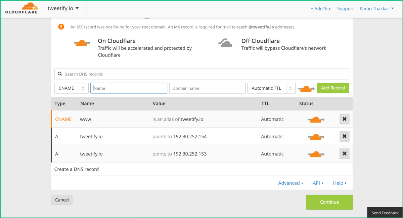Click the www name cell
Screen dimensions: 403x218
(85, 119)
